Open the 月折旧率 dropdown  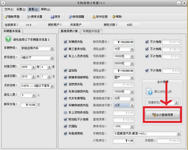(x=37, y=86)
